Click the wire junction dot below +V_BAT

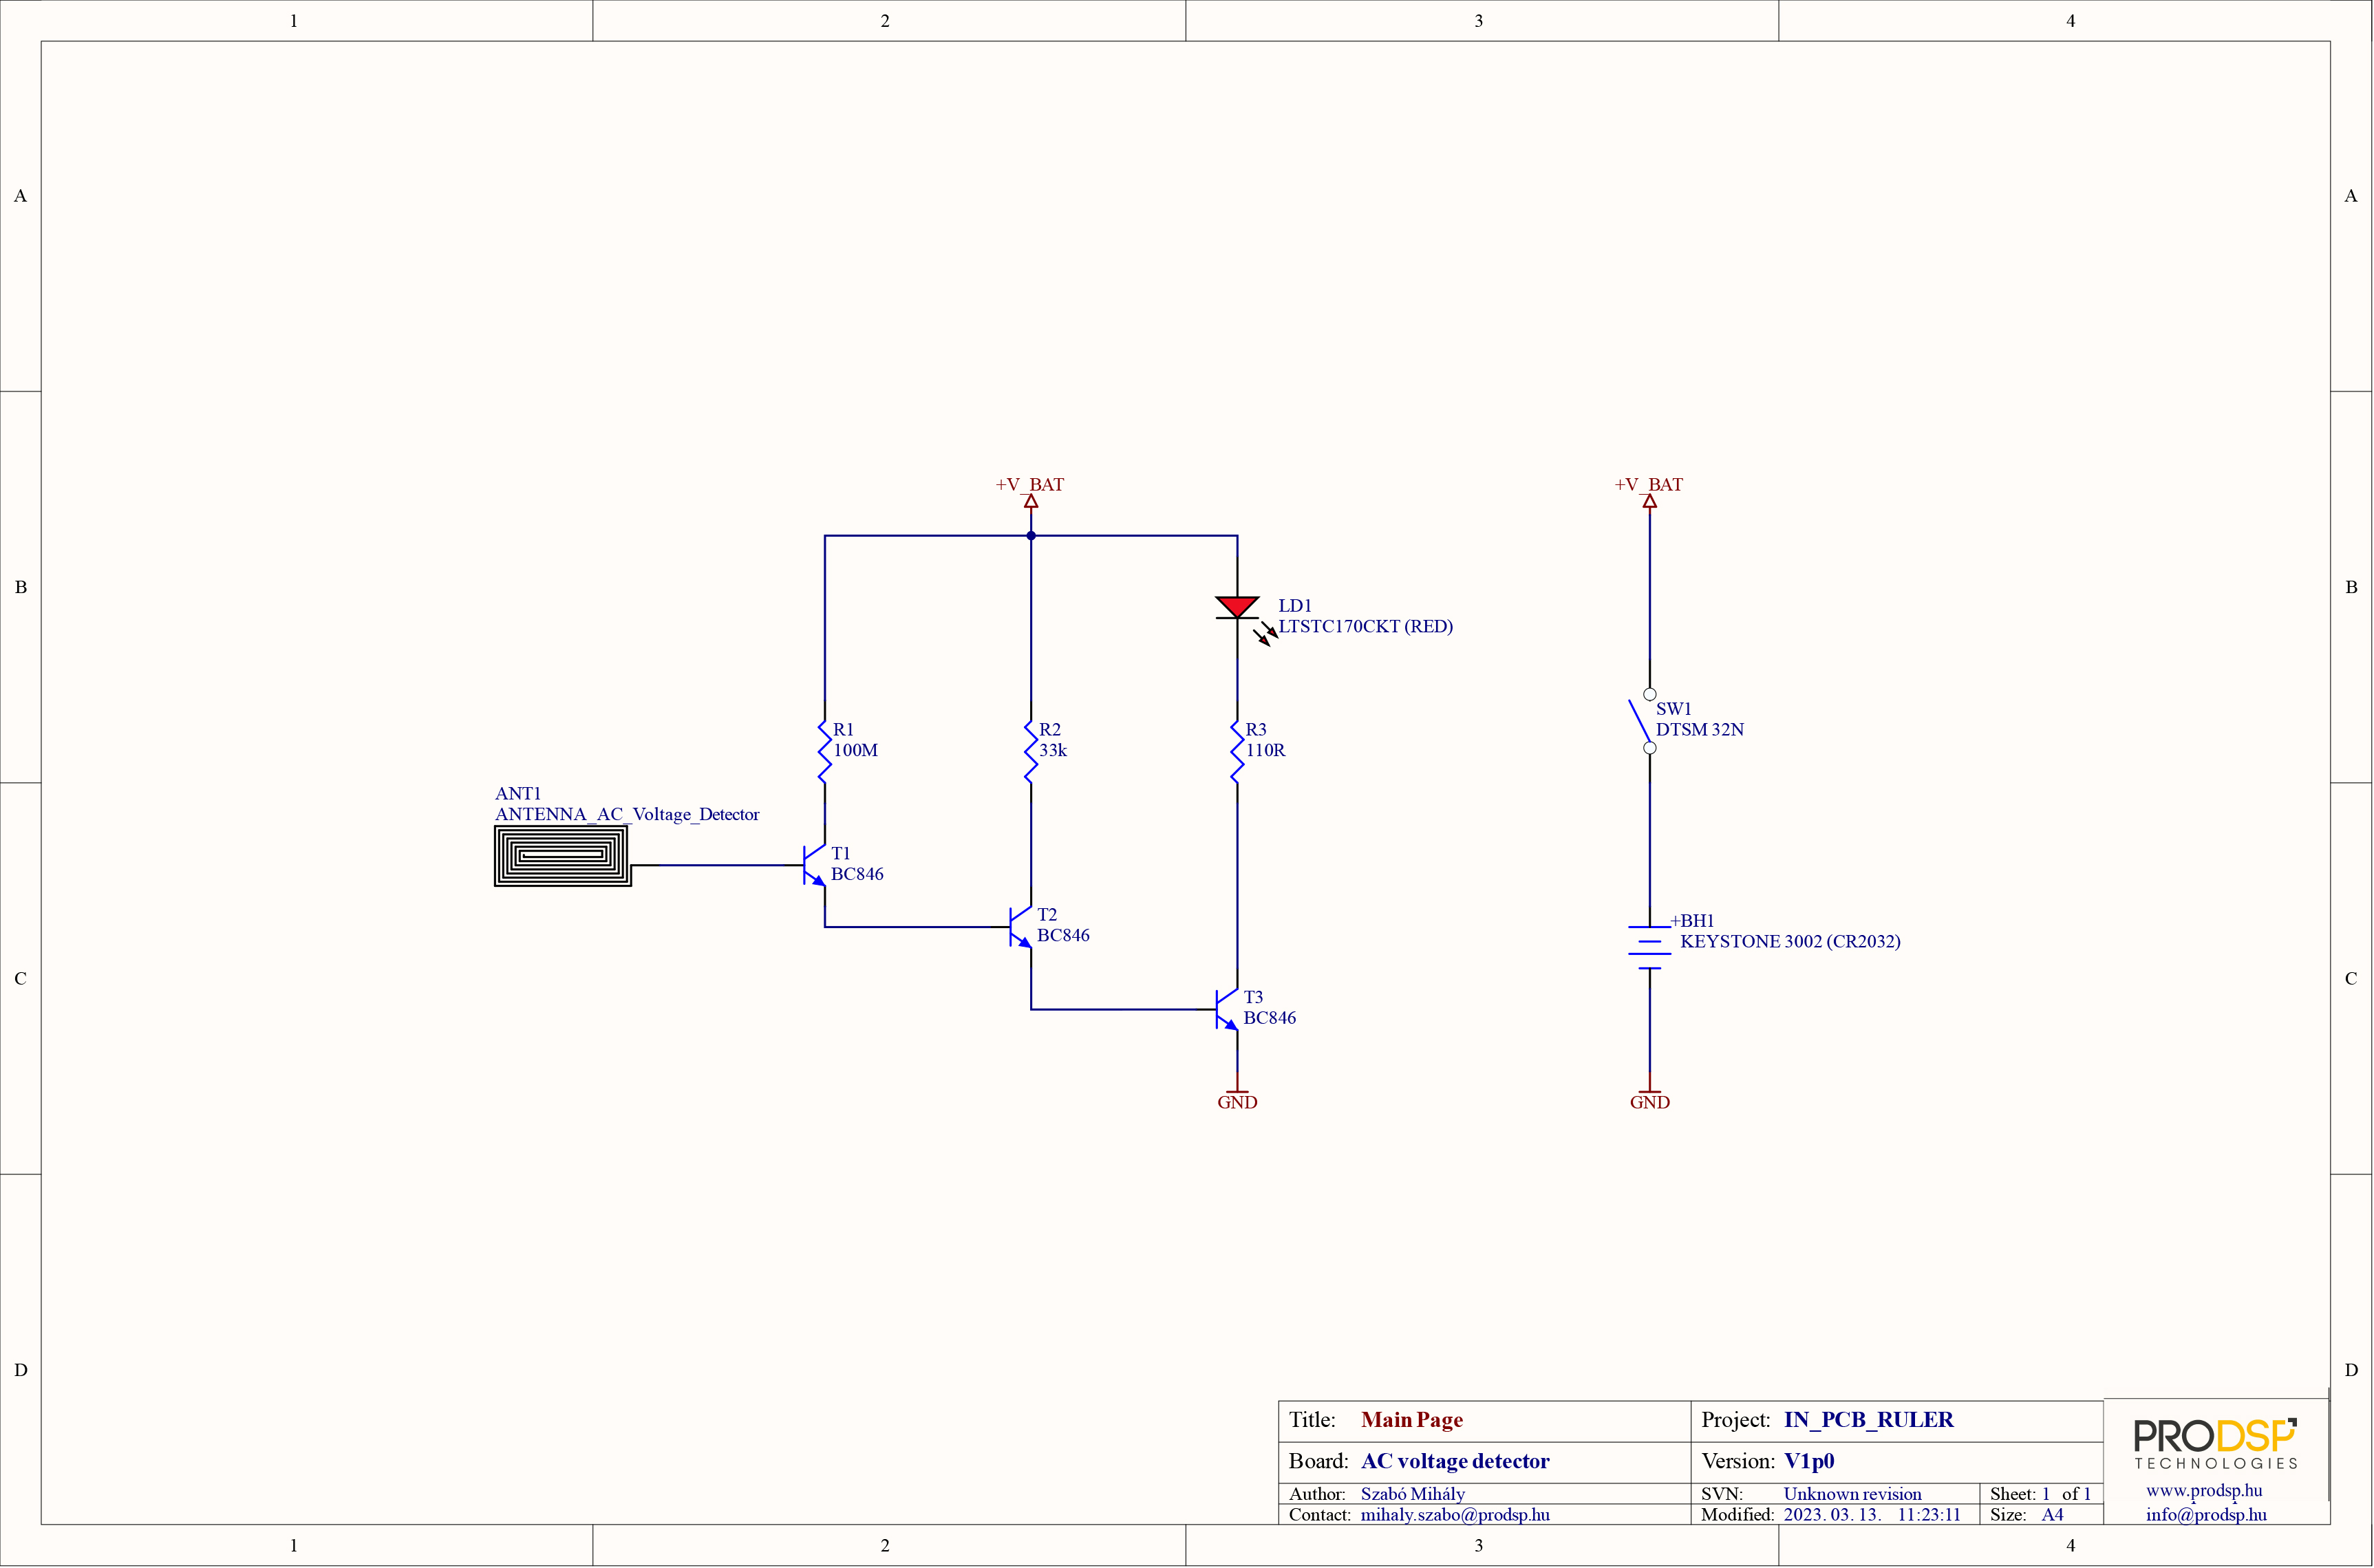coord(1031,536)
